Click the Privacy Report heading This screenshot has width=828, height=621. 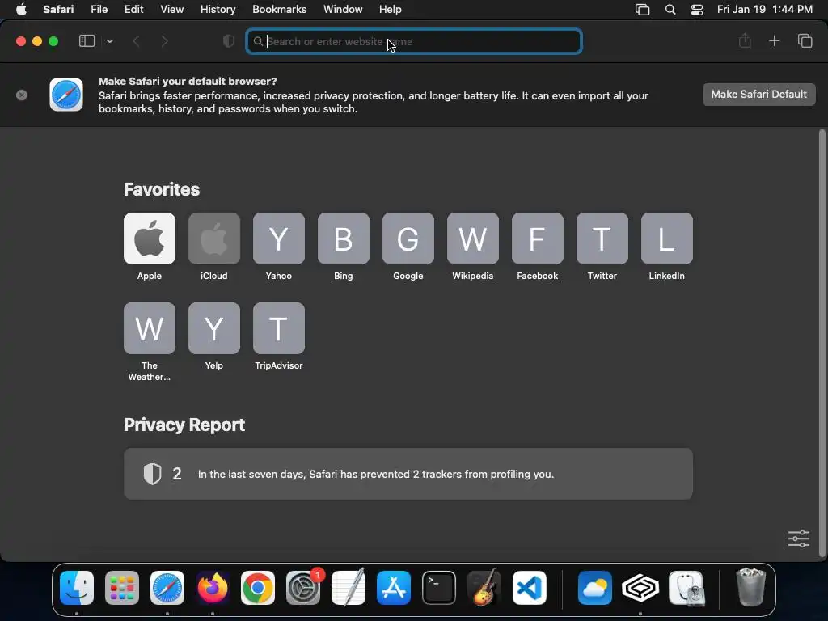pyautogui.click(x=184, y=425)
